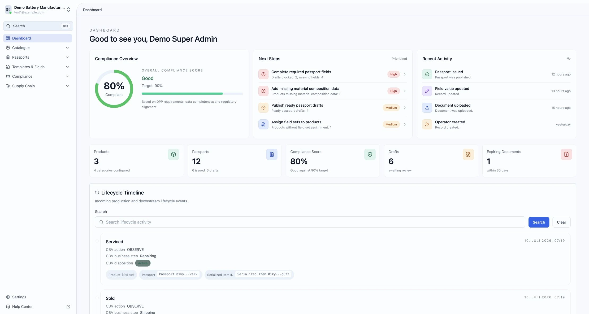Click the compliance target progress bar
The image size is (589, 314).
pos(192,94)
